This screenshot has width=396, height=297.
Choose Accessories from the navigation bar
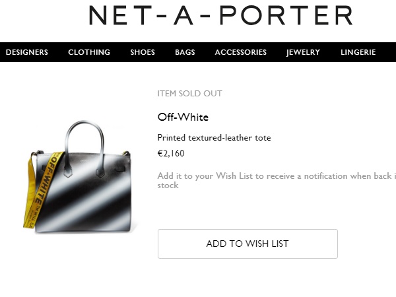pos(241,52)
